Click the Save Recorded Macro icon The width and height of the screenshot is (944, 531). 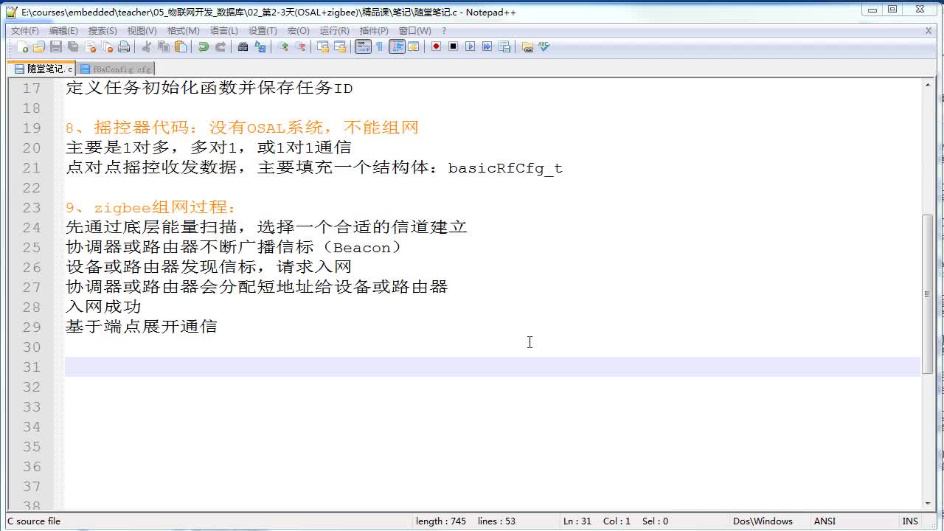(x=504, y=46)
